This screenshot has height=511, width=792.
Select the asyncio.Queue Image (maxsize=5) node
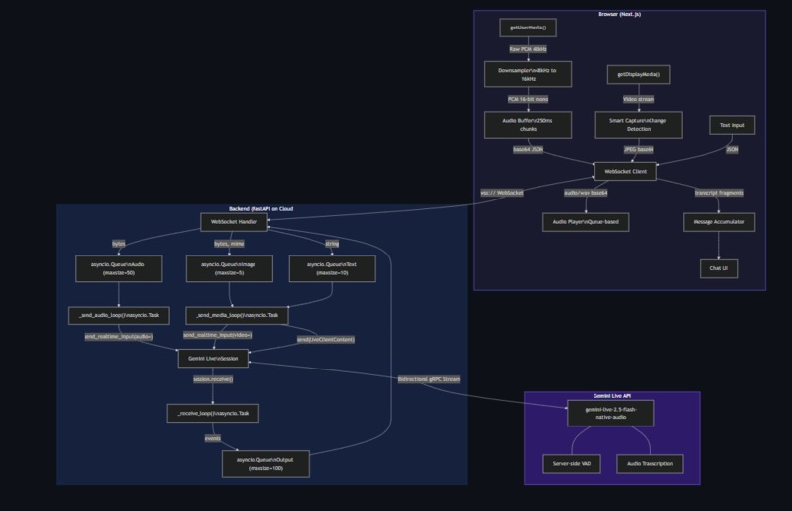pyautogui.click(x=229, y=268)
